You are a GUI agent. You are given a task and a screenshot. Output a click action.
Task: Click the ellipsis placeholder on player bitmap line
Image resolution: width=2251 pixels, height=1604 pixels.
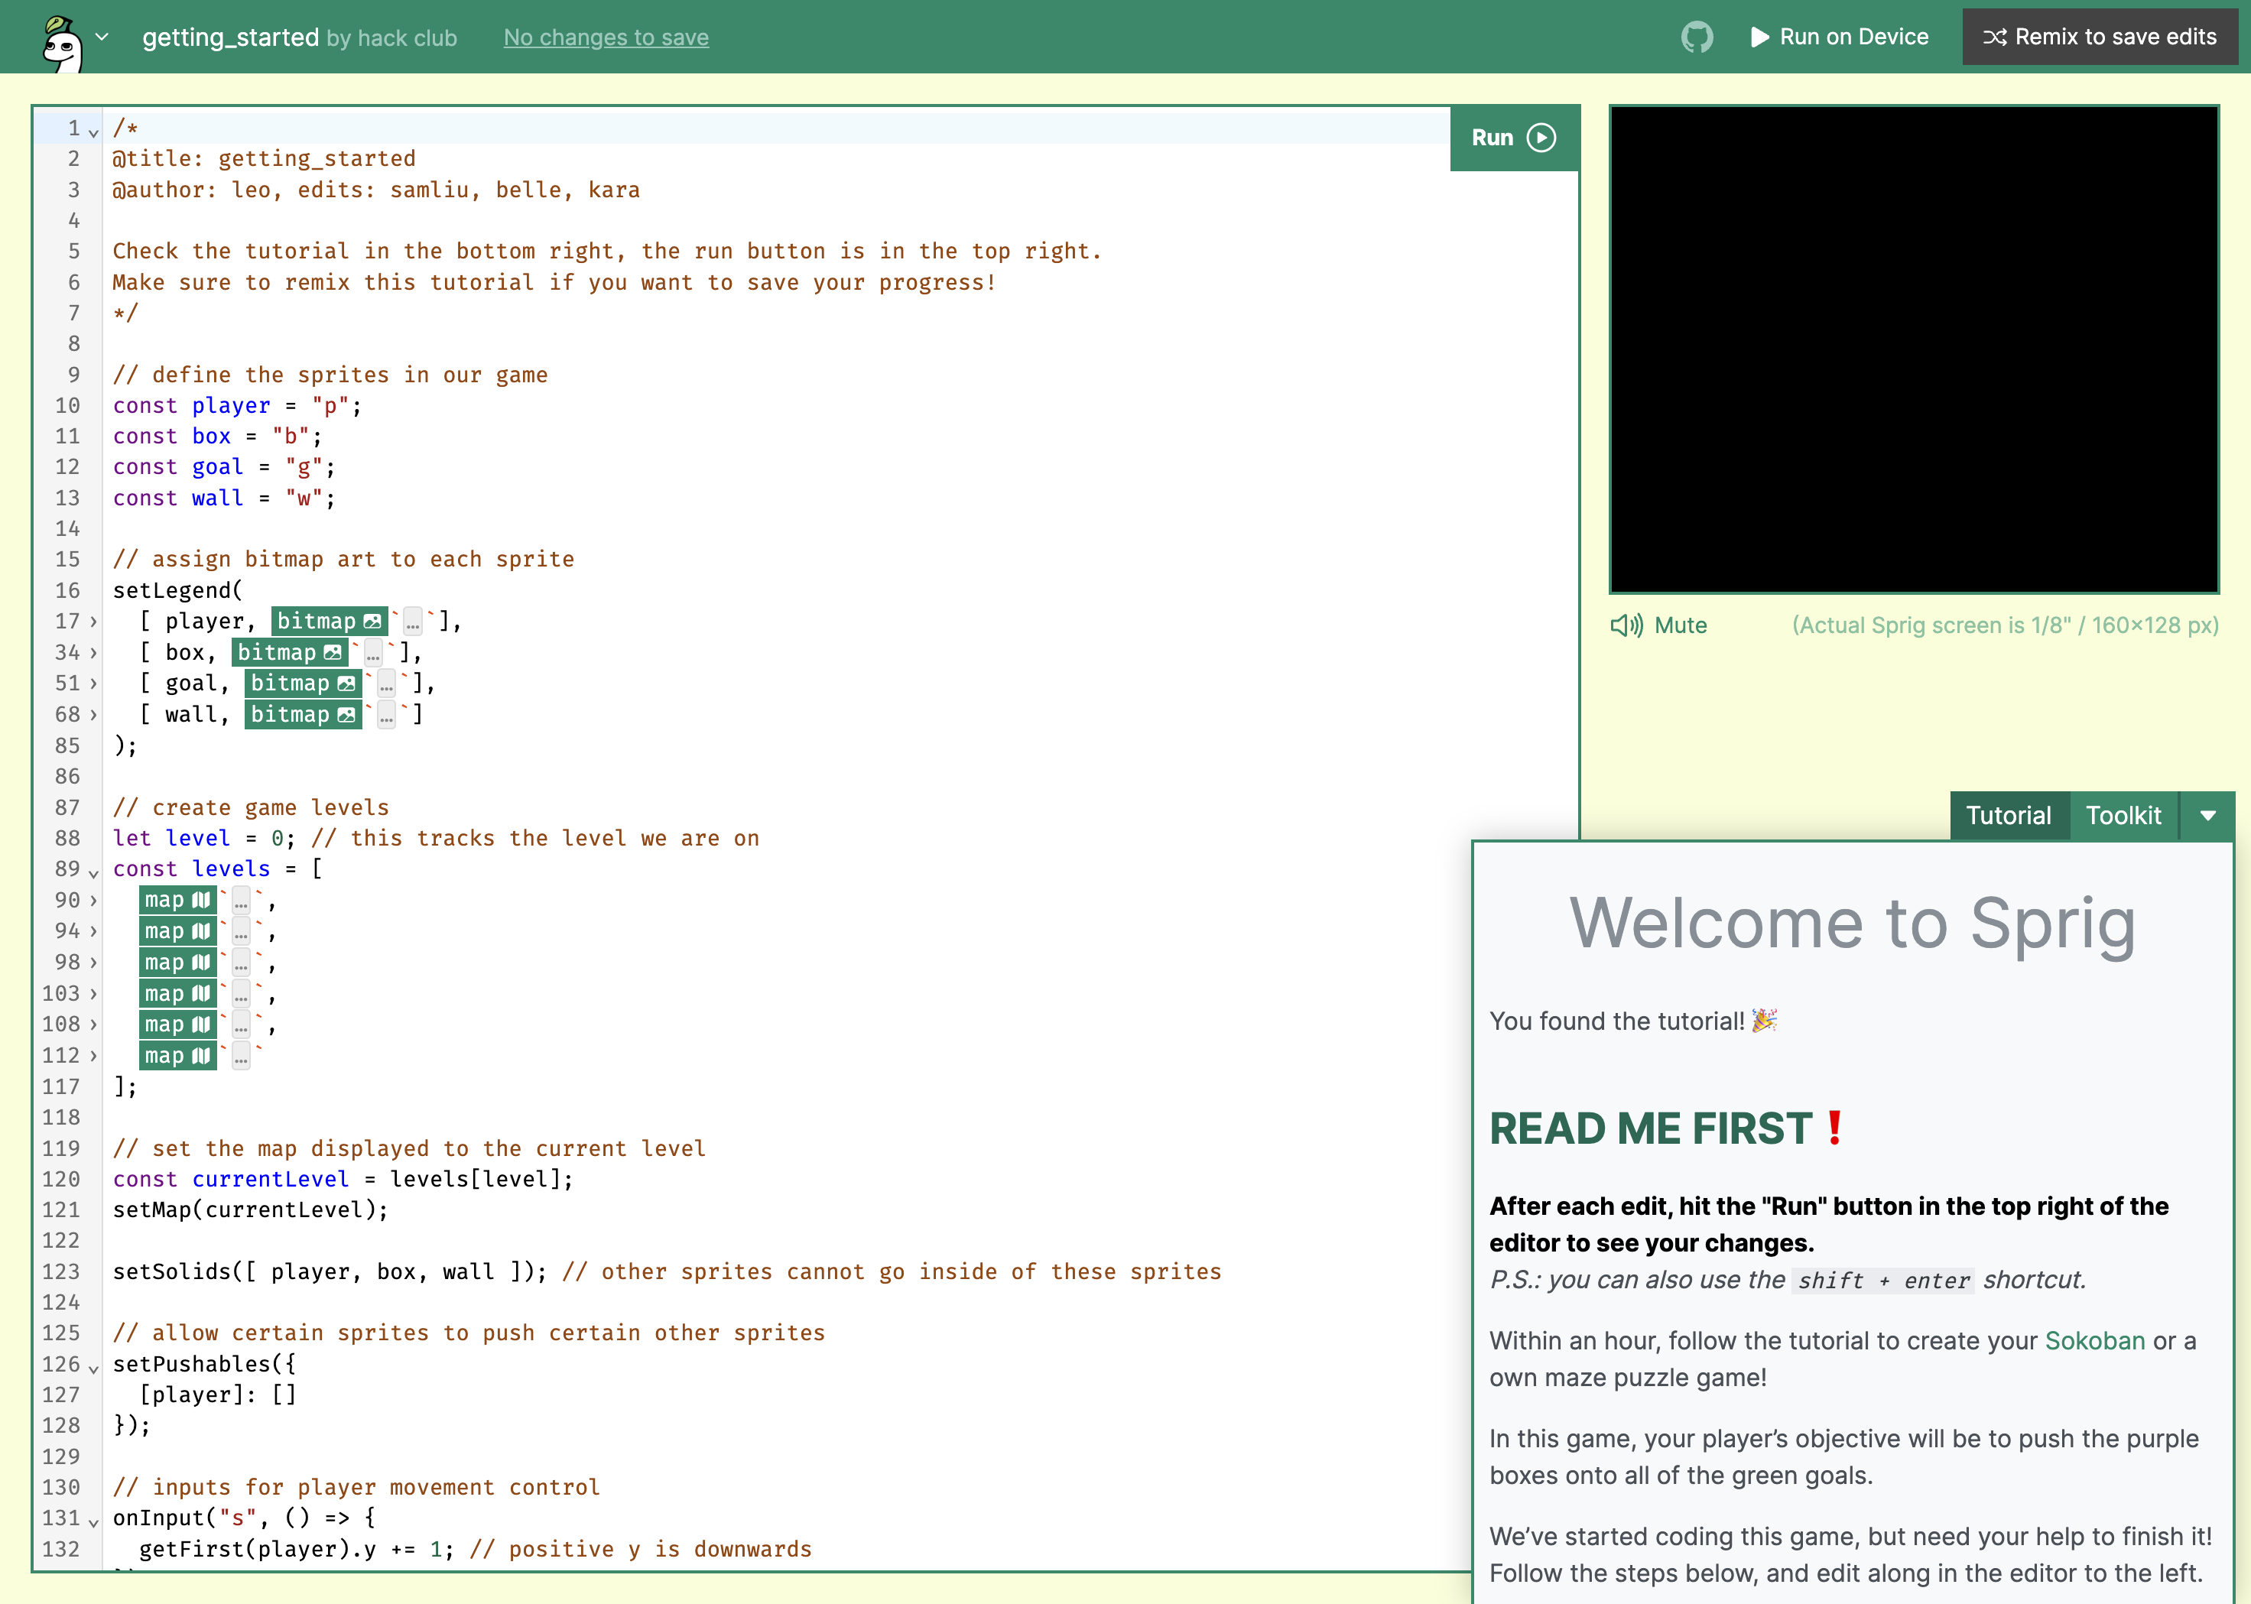pyautogui.click(x=413, y=622)
